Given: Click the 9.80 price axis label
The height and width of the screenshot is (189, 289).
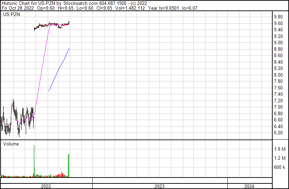Looking at the screenshot, I should click(278, 17).
